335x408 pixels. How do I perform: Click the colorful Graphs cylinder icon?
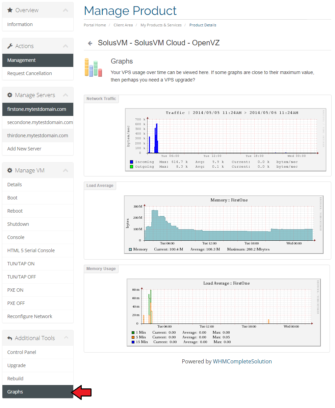click(x=93, y=67)
